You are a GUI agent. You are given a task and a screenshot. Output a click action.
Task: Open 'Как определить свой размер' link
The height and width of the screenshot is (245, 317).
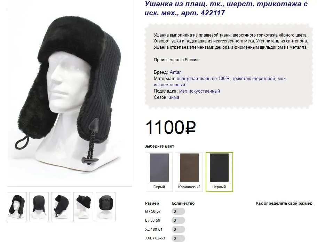click(284, 203)
